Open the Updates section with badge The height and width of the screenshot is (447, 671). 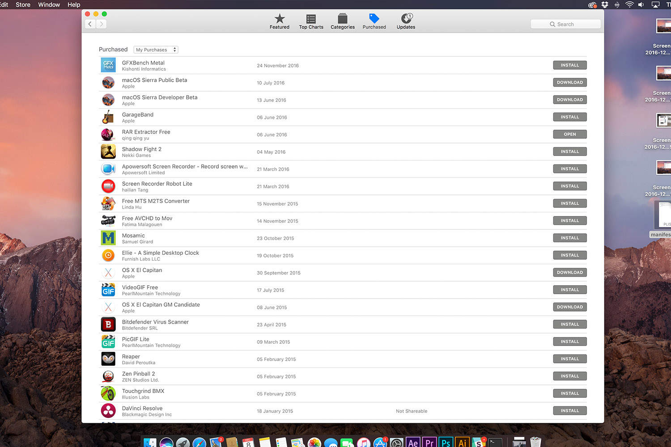[x=406, y=21]
